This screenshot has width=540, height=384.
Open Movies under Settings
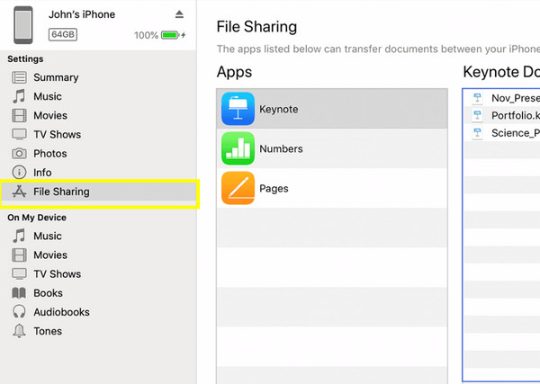(50, 115)
